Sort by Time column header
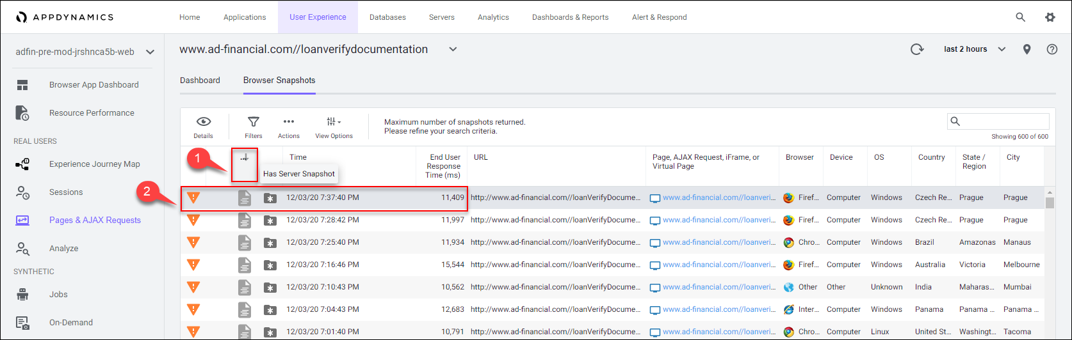 click(x=298, y=157)
